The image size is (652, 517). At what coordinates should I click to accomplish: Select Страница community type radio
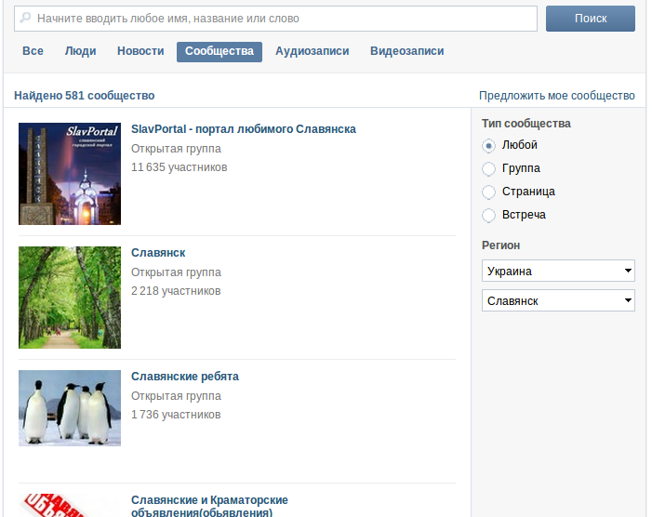click(488, 192)
